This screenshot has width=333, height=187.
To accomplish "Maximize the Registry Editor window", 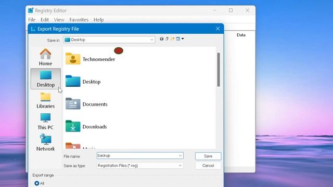I will 231,10.
